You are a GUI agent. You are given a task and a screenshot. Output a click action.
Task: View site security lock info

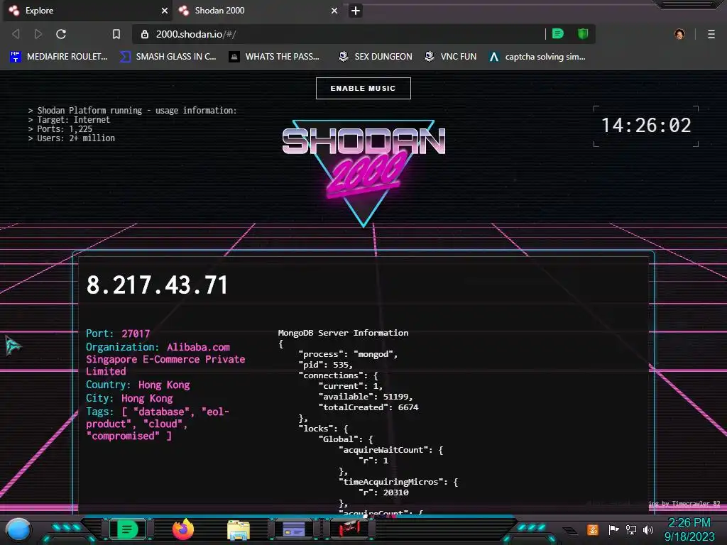tap(145, 34)
